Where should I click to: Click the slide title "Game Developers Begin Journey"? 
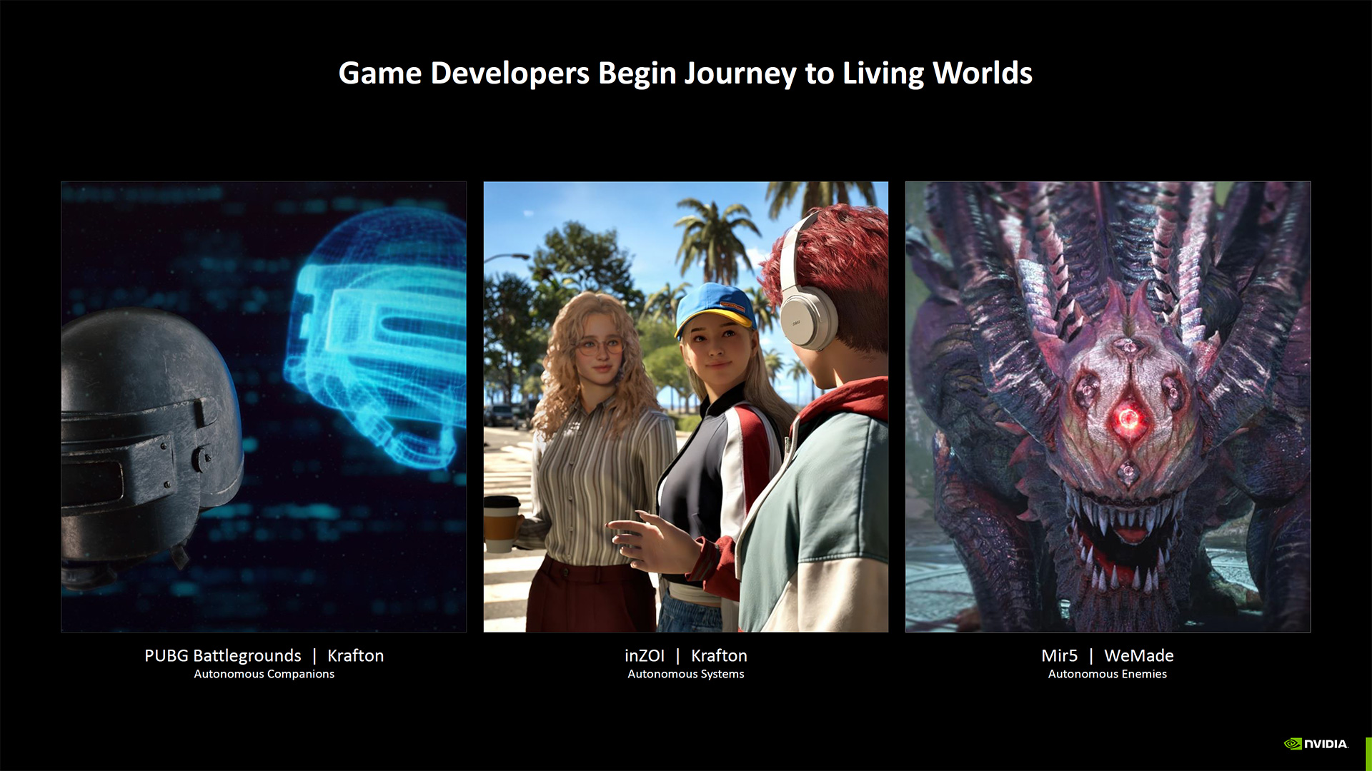tap(685, 73)
